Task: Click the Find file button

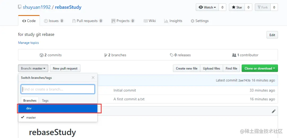Action: (x=231, y=68)
